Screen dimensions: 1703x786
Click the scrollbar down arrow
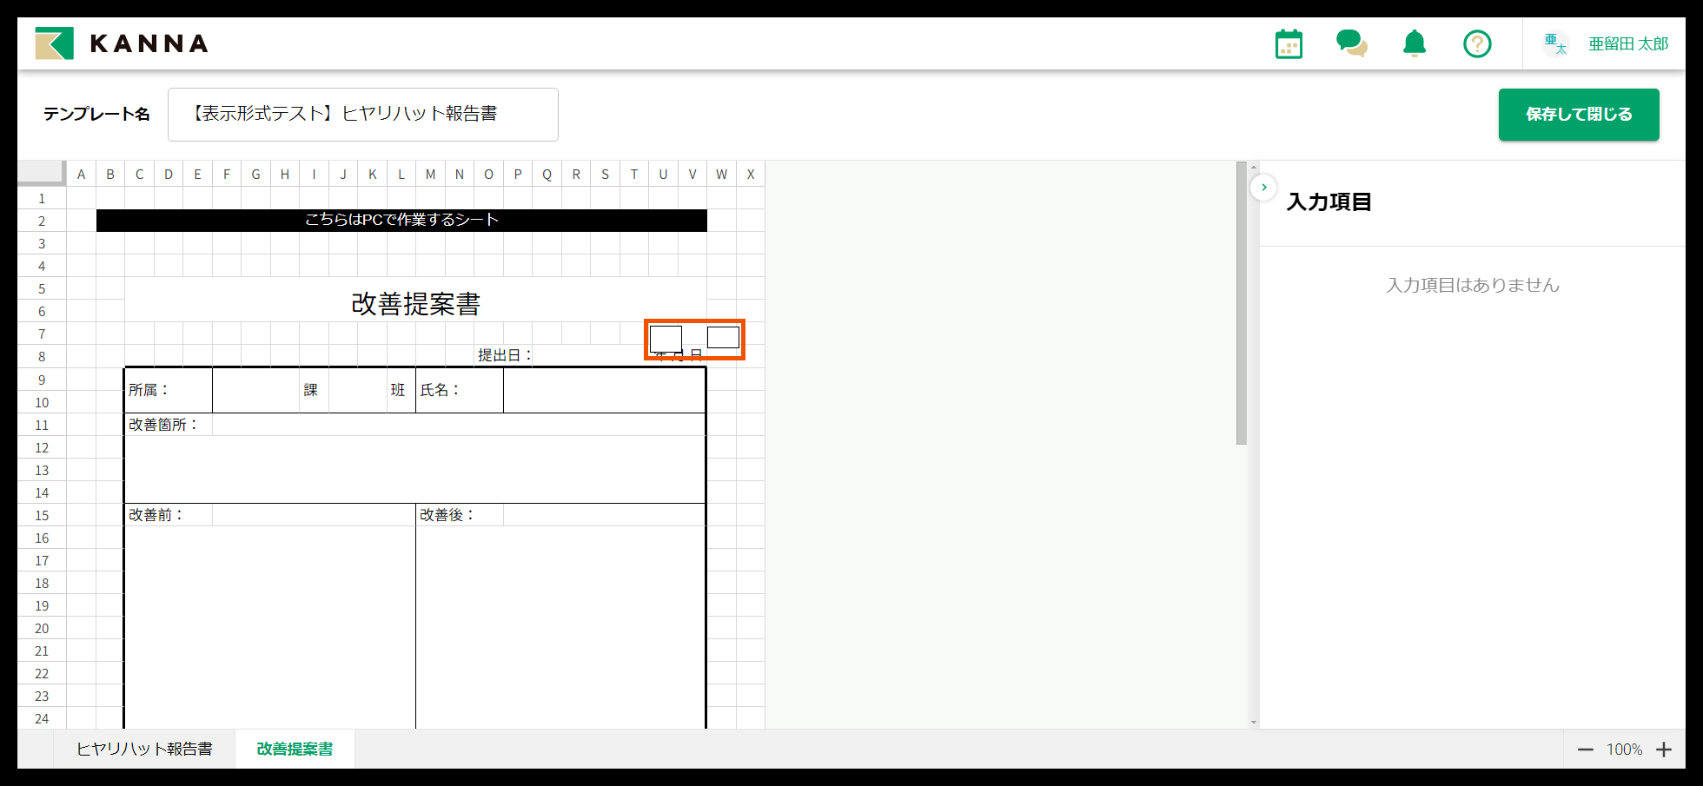pos(1252,722)
